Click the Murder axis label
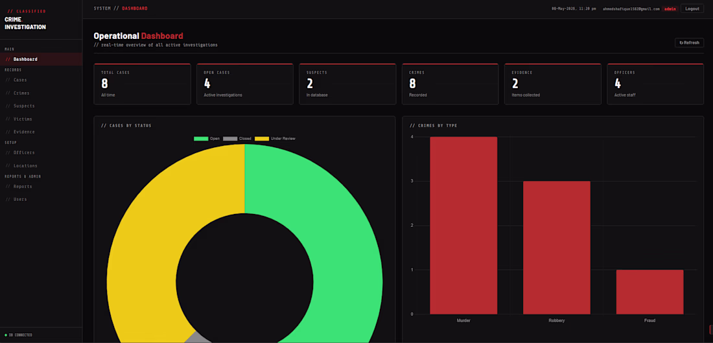 (x=463, y=321)
